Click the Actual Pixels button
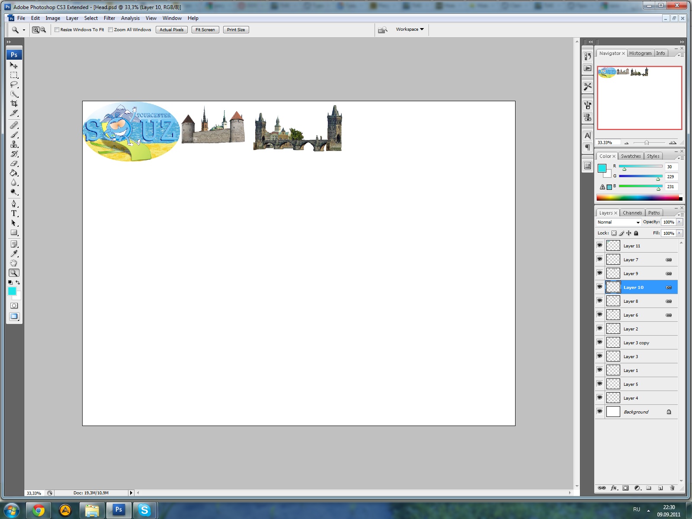Screen dimensions: 692x519 [171, 30]
